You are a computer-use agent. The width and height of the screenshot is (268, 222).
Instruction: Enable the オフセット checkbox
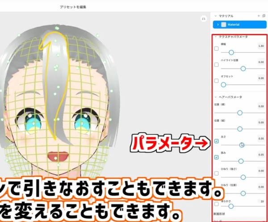point(217,81)
